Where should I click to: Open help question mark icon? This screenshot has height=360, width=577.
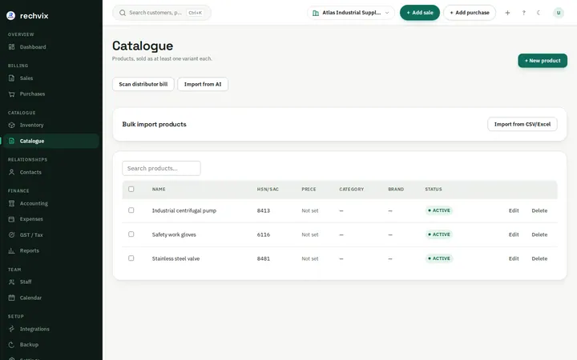pyautogui.click(x=523, y=13)
